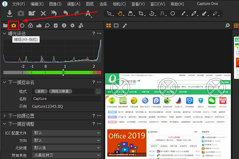
Task: Open the 元数据 dropdown
Action: [x=66, y=148]
